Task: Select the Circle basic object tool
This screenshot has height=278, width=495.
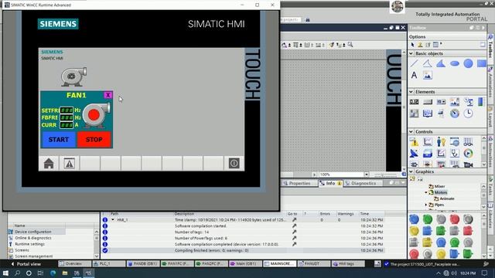Action: pyautogui.click(x=468, y=63)
